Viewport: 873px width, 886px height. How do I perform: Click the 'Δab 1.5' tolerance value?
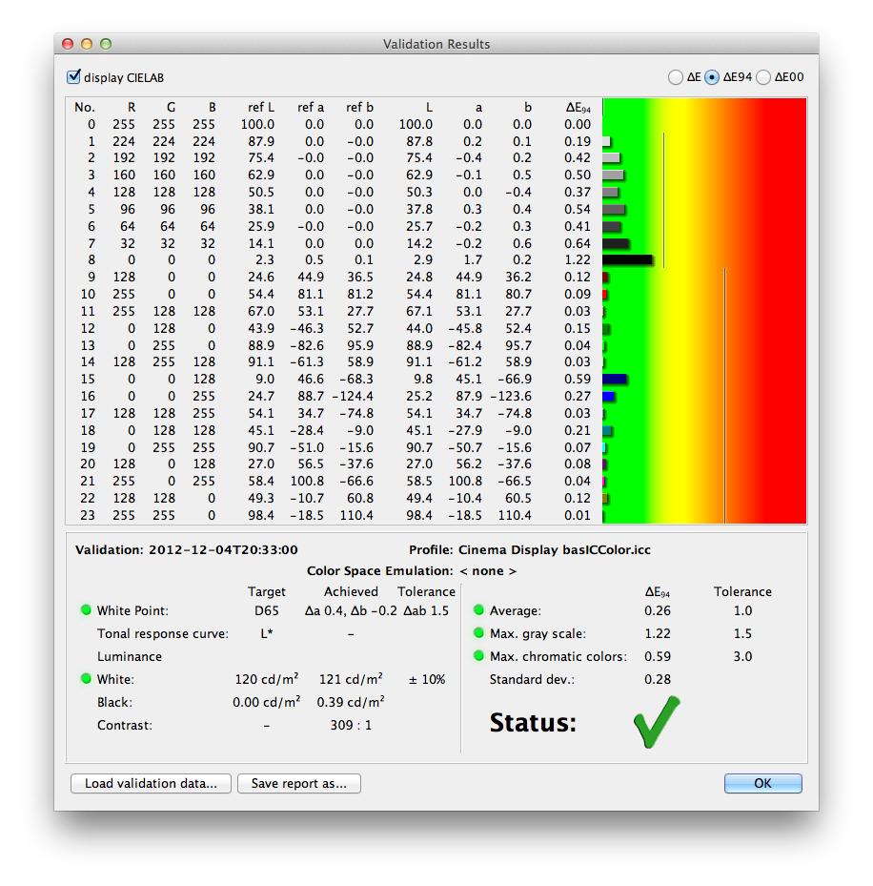point(426,610)
